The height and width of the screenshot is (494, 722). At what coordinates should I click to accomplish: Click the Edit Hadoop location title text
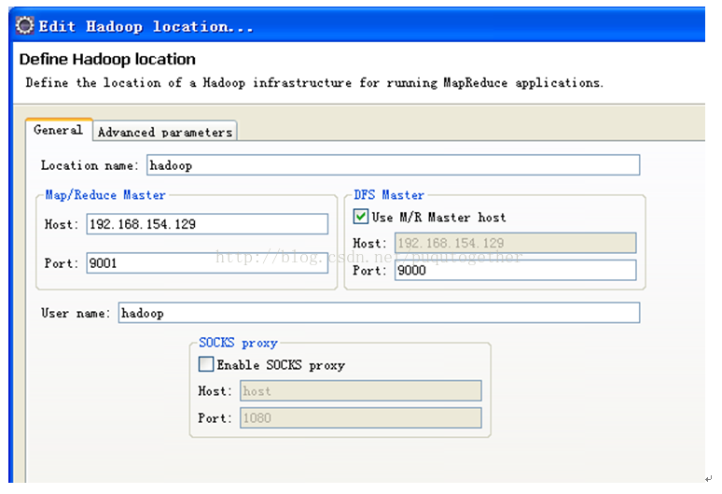[146, 26]
